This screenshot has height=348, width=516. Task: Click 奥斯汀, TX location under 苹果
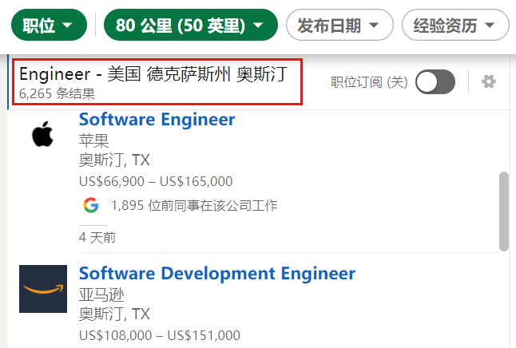pos(114,160)
